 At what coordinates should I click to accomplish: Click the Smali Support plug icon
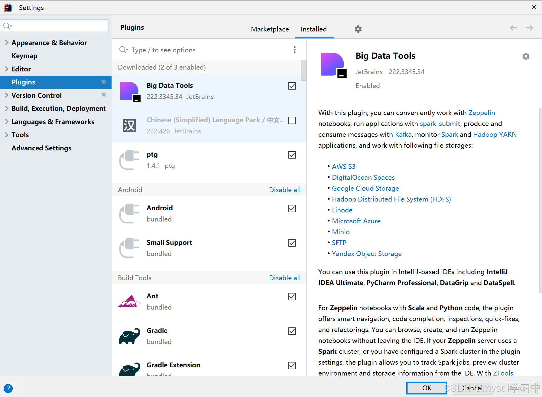(x=129, y=248)
